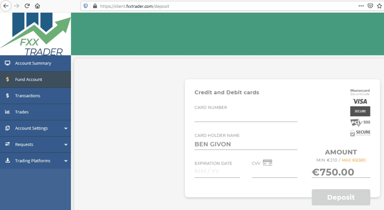
Task: Click the bar chart icon beside Trades
Action: tap(7, 112)
